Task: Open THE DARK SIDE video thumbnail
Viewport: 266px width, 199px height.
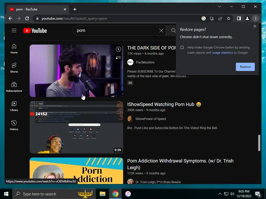Action: (x=76, y=71)
